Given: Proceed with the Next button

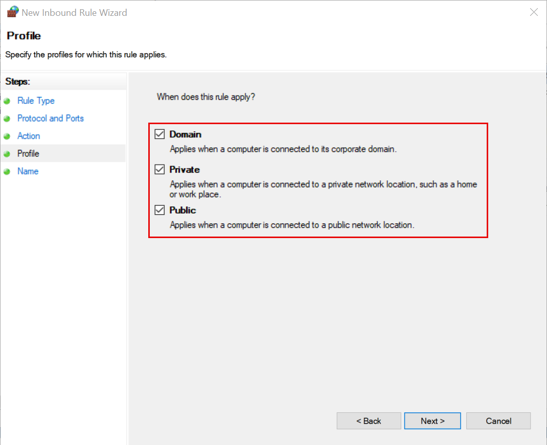Looking at the screenshot, I should click(x=432, y=421).
